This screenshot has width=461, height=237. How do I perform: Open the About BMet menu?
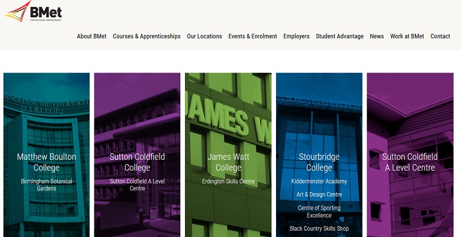click(92, 36)
